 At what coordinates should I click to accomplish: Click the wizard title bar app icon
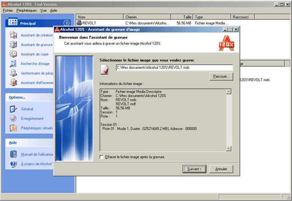click(57, 29)
